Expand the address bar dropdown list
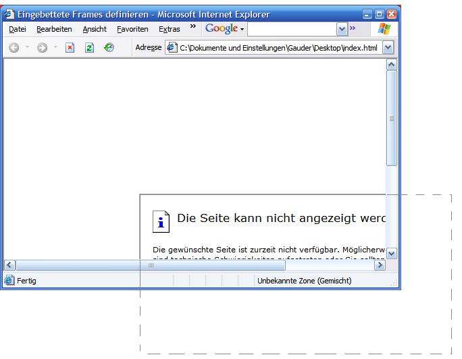Viewport: 462px width, 359px height. click(388, 47)
